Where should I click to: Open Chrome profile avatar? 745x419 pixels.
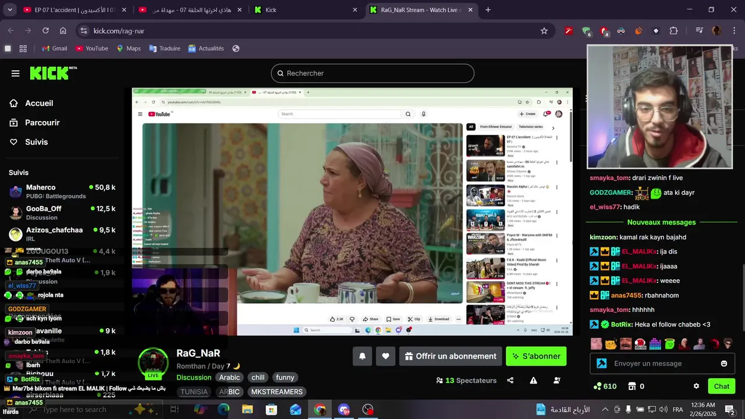(x=716, y=31)
